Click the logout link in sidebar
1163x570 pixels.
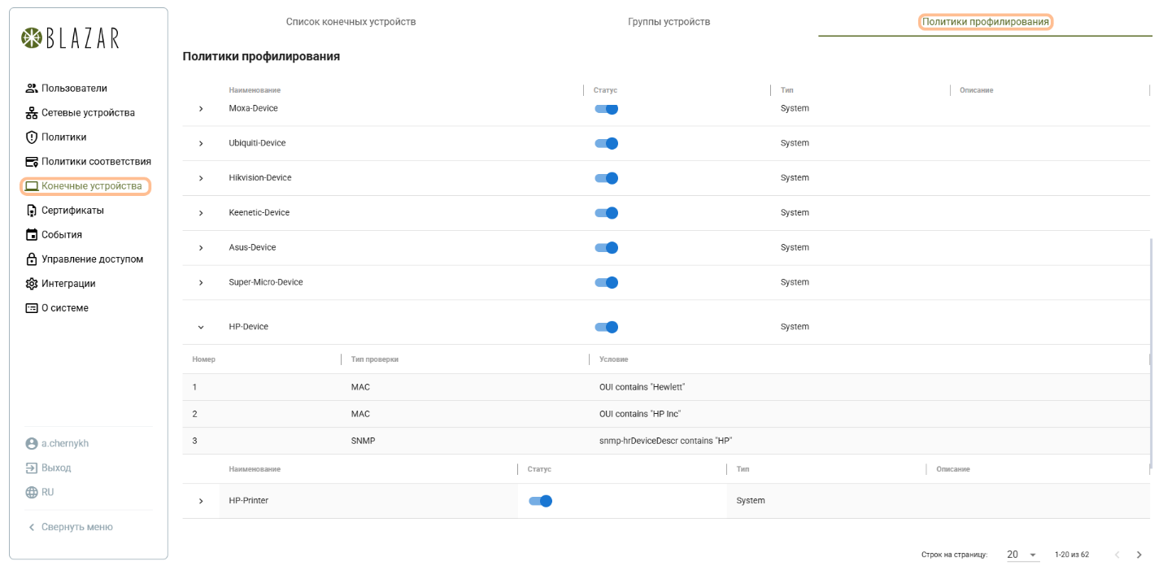tap(55, 468)
